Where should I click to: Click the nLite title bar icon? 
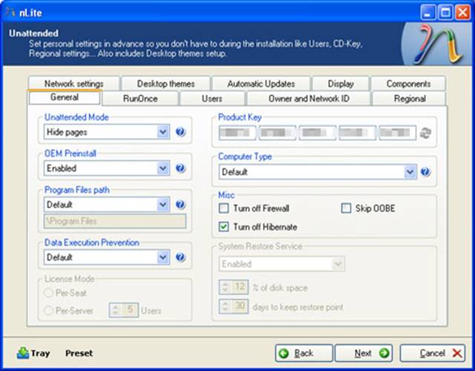click(10, 11)
